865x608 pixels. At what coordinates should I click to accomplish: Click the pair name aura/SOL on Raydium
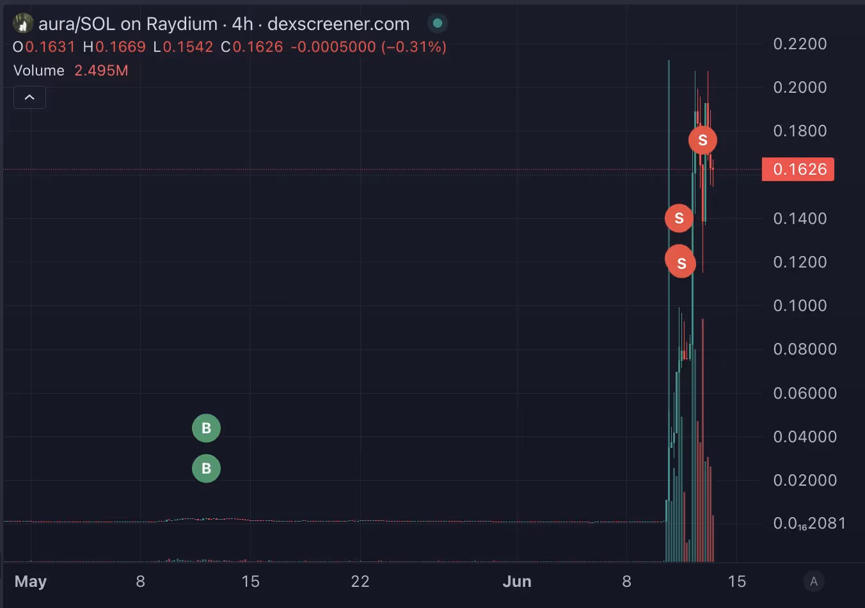[128, 24]
